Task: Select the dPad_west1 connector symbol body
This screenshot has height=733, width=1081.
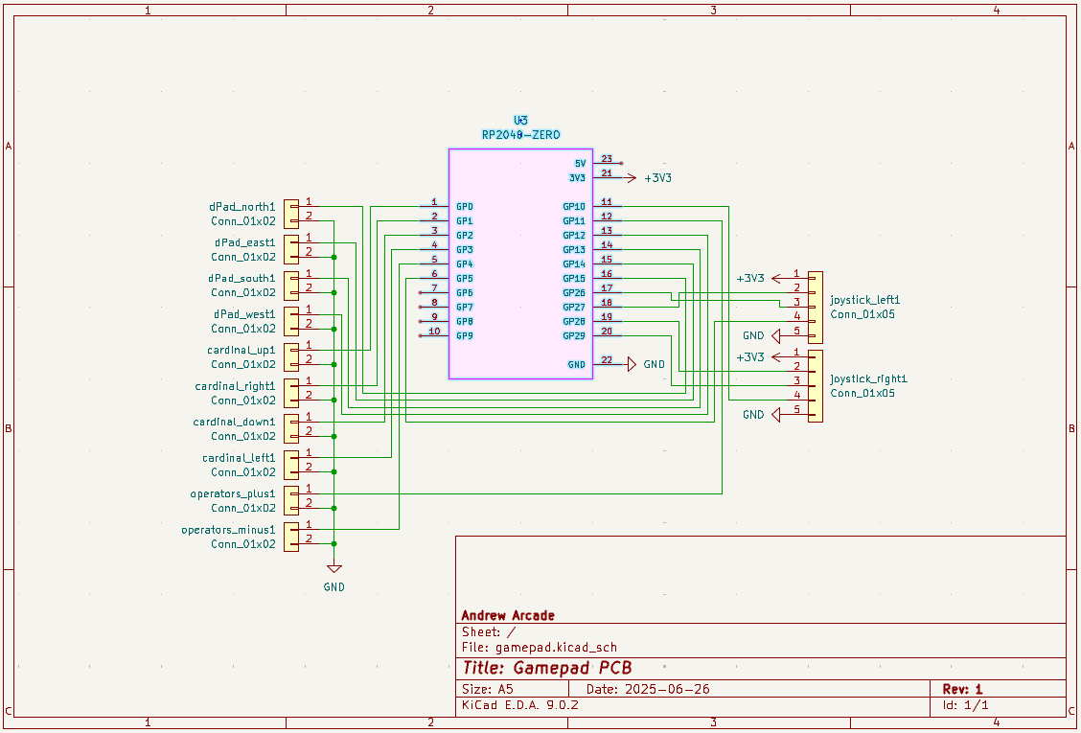Action: point(291,321)
